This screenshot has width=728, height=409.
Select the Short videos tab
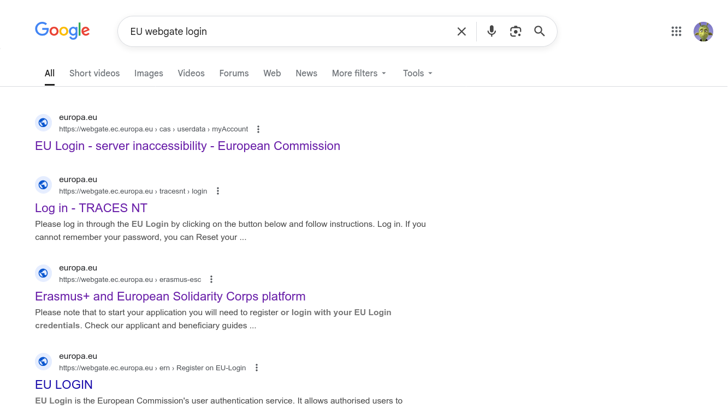[x=94, y=73]
